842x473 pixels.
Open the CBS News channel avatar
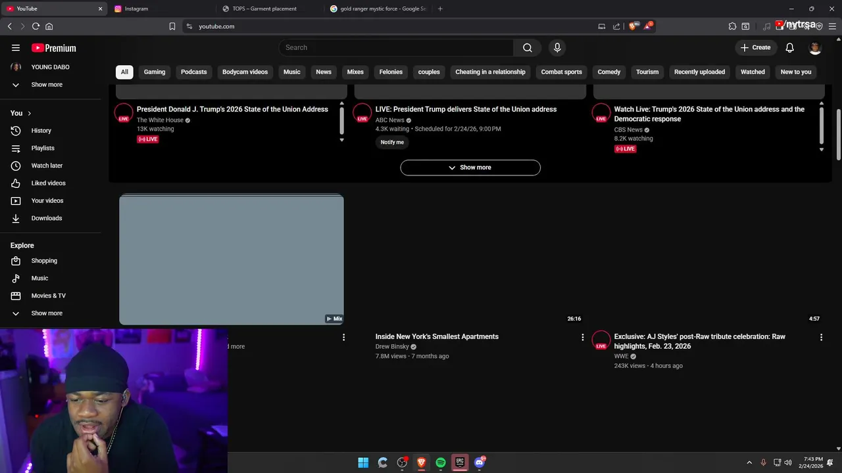pos(601,113)
